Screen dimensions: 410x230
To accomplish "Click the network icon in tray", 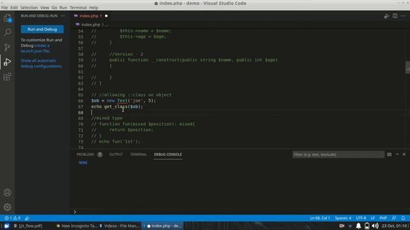I will click(350, 226).
